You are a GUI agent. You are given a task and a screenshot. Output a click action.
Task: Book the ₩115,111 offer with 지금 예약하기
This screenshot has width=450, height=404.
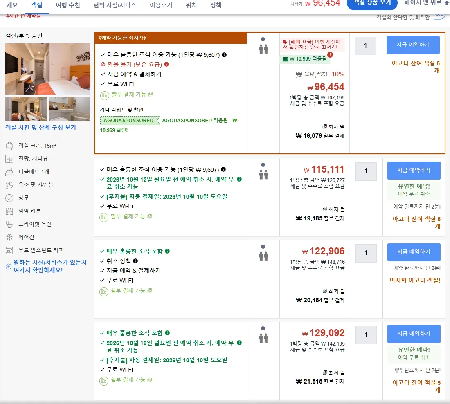tap(414, 171)
